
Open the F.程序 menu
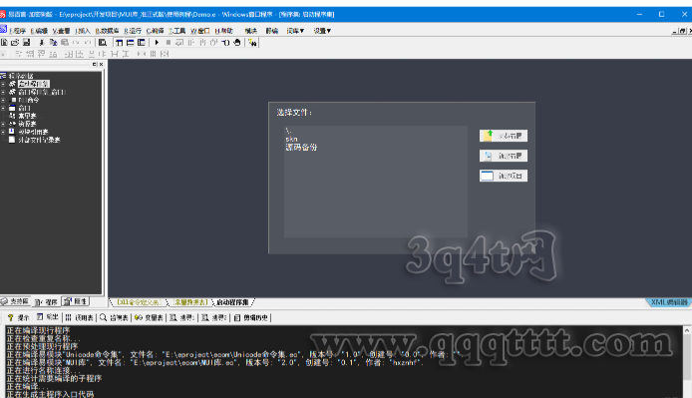17,31
